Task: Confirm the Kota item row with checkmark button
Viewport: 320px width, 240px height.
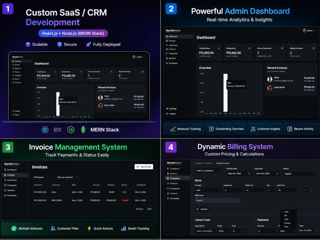Action: (305, 190)
